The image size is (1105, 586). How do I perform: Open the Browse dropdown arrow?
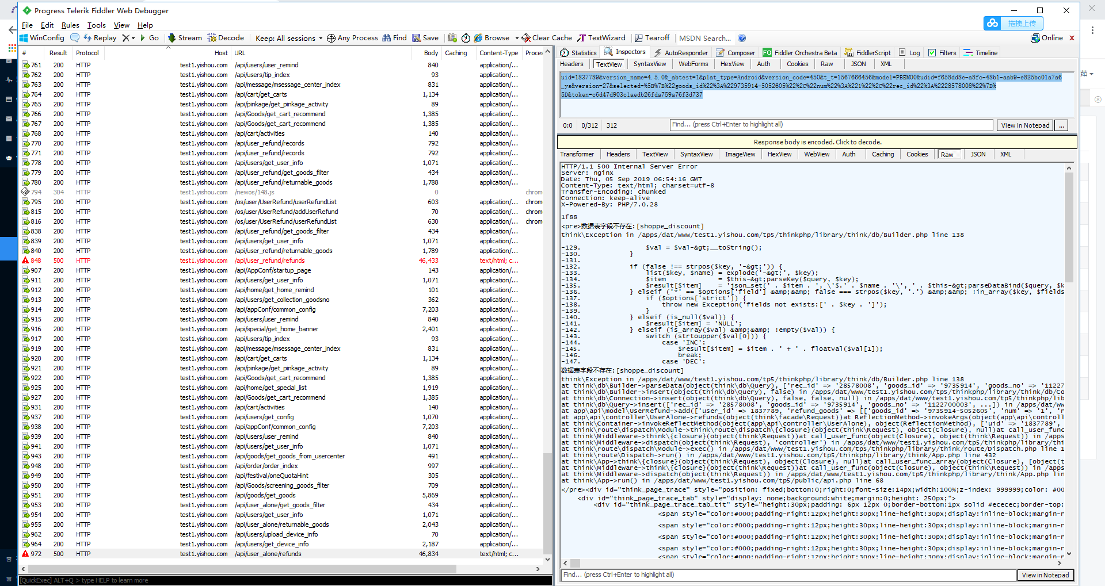point(517,38)
